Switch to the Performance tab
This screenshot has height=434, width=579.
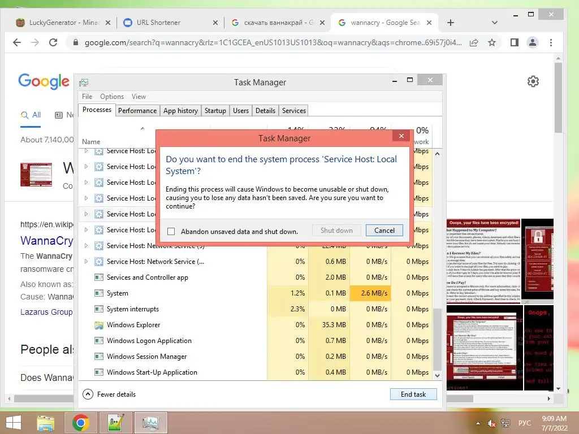click(x=137, y=111)
